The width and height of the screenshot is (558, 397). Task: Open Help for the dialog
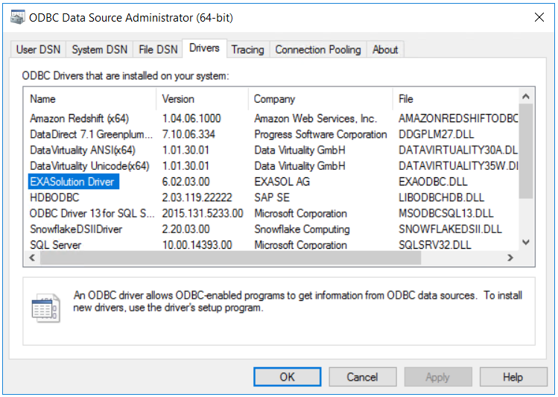[x=513, y=377]
